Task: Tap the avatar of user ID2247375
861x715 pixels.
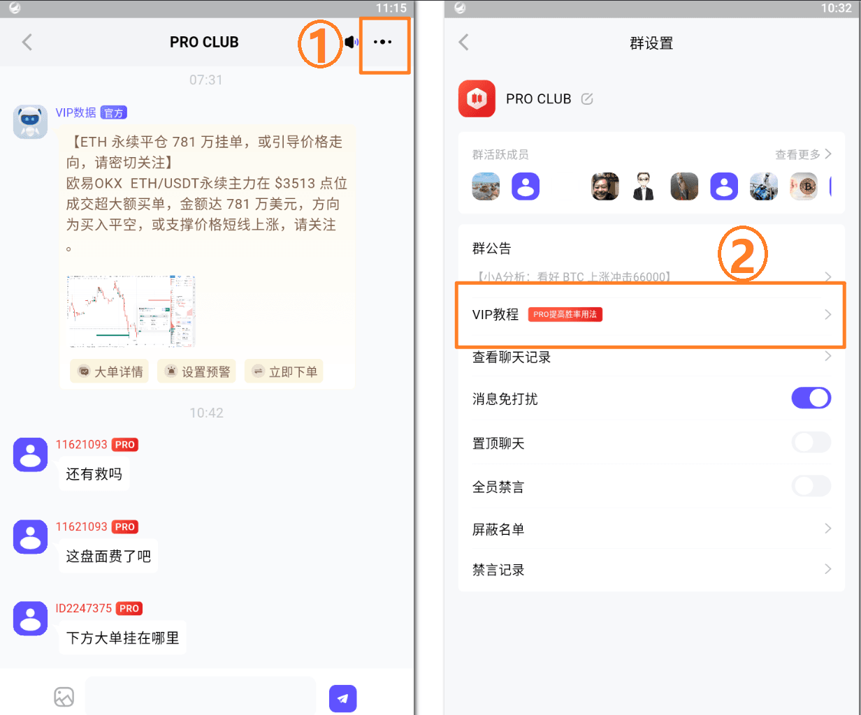Action: pyautogui.click(x=30, y=619)
